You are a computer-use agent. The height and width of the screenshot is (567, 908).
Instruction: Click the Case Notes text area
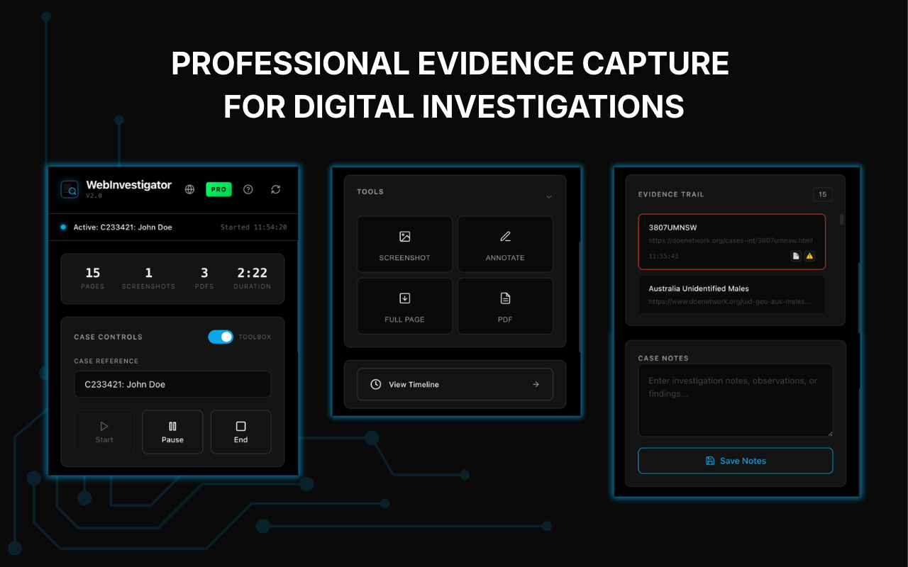click(736, 400)
